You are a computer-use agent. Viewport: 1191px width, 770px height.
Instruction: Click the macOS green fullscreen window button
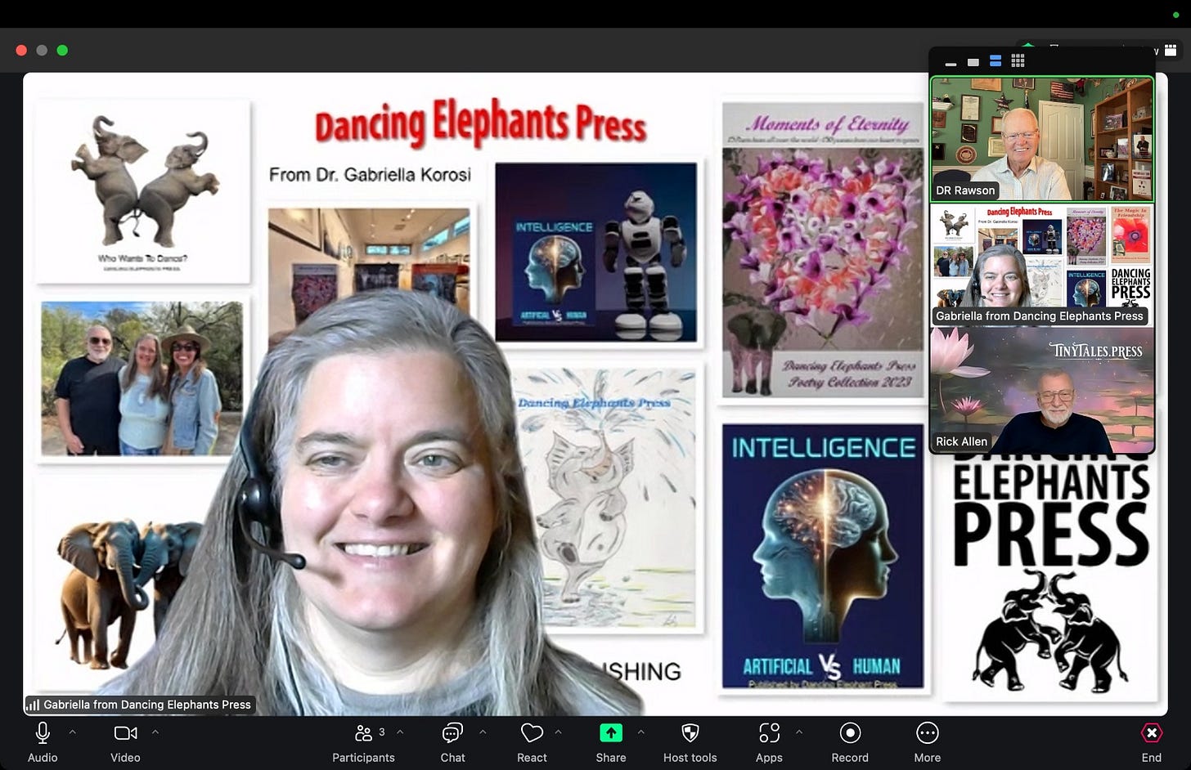[62, 50]
